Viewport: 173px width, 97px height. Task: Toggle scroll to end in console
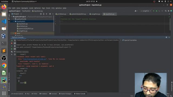[x=15, y=43]
